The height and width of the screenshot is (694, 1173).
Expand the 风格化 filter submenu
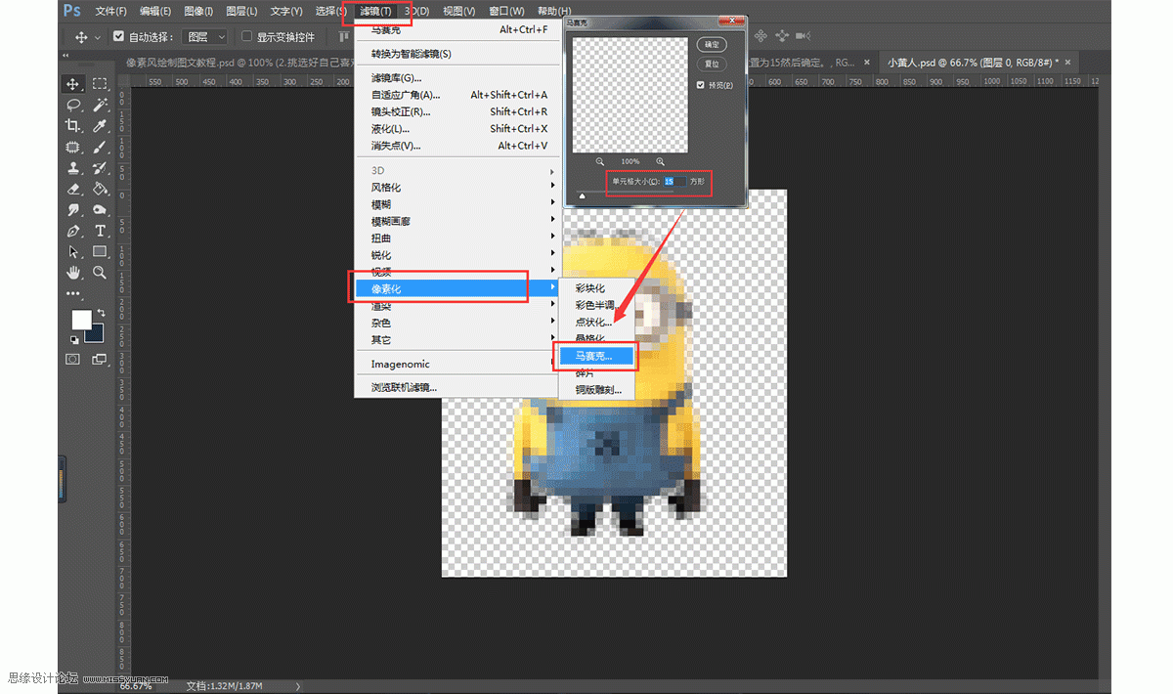click(457, 188)
